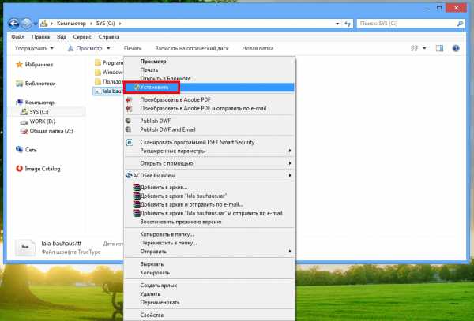Open the Файл menu
474x321 pixels.
(18, 37)
